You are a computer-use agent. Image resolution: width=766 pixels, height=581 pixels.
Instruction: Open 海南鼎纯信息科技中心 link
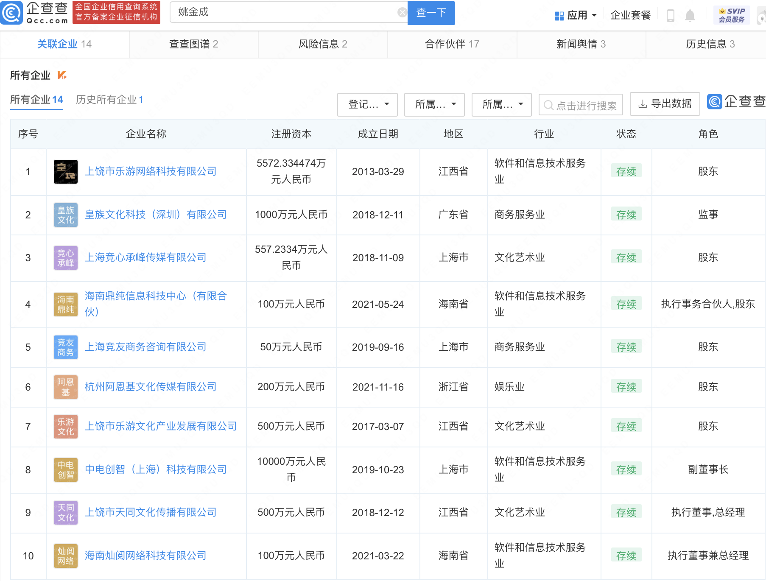pos(156,304)
